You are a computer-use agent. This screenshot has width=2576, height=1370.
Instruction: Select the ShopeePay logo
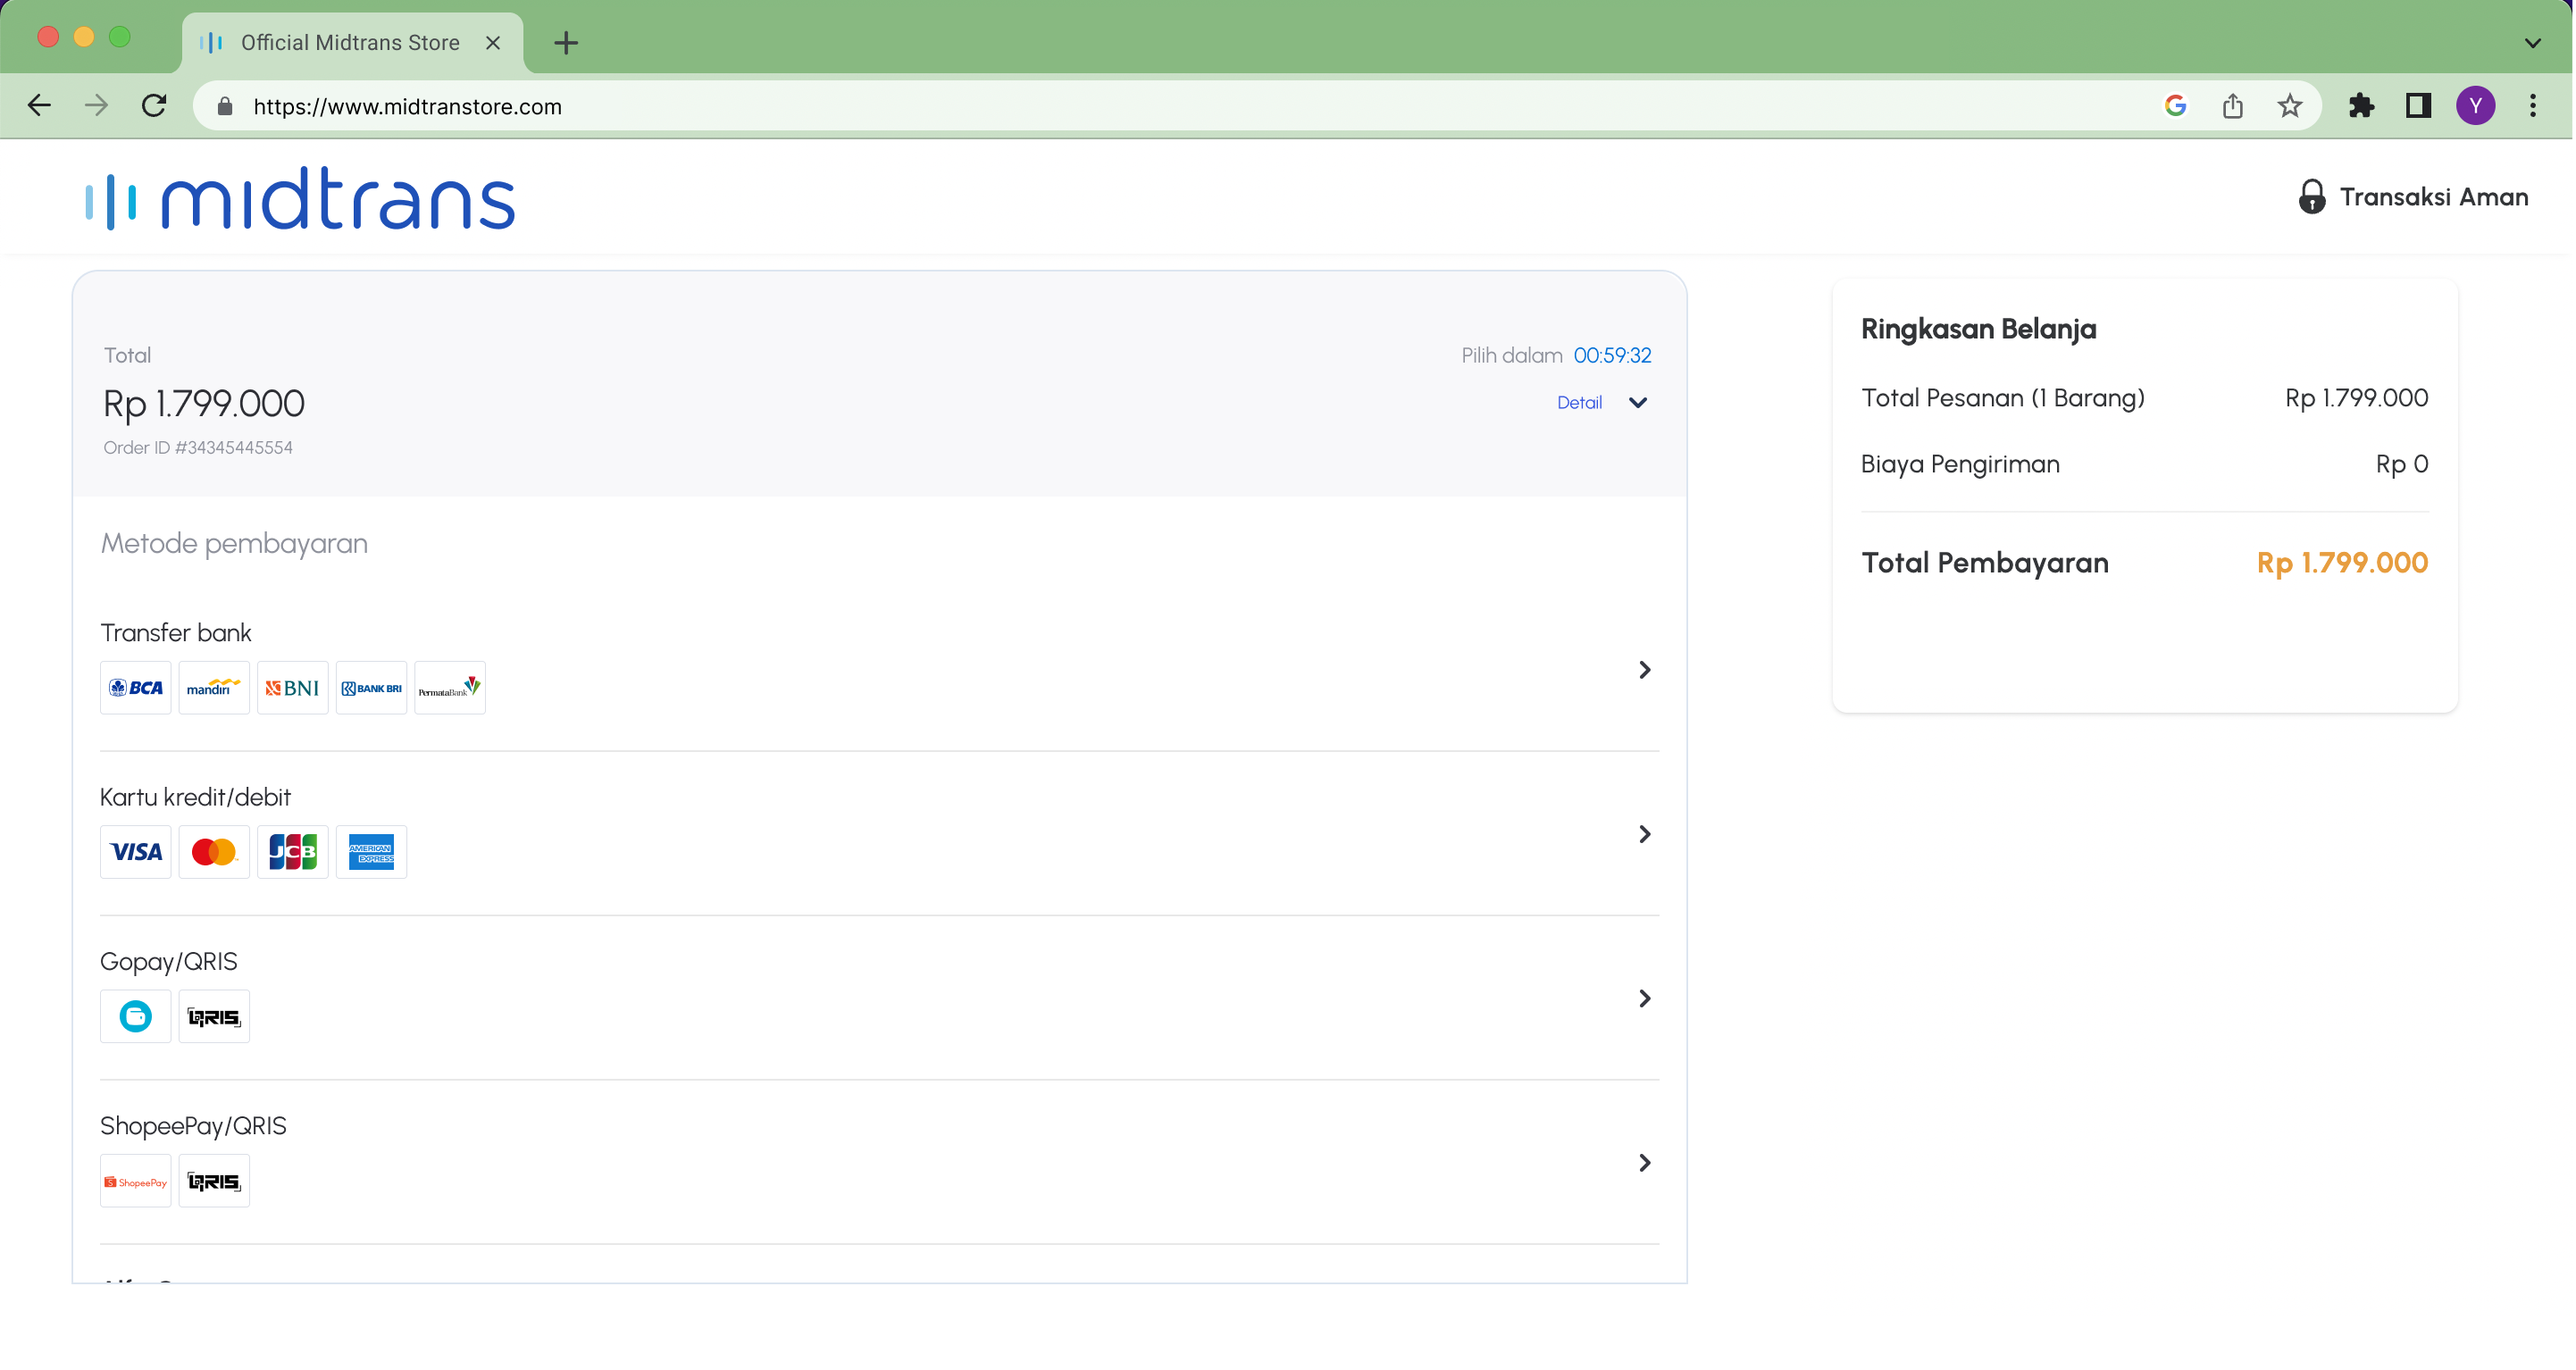pyautogui.click(x=136, y=1181)
